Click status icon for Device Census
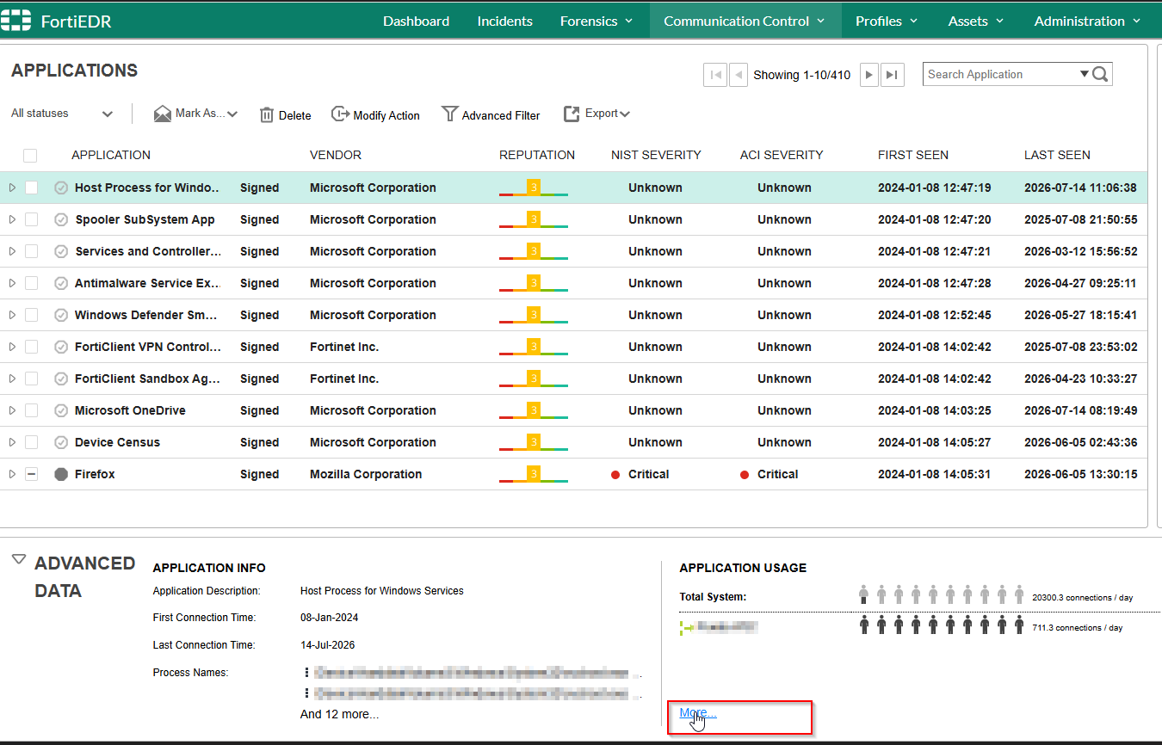The width and height of the screenshot is (1162, 745). (x=61, y=442)
